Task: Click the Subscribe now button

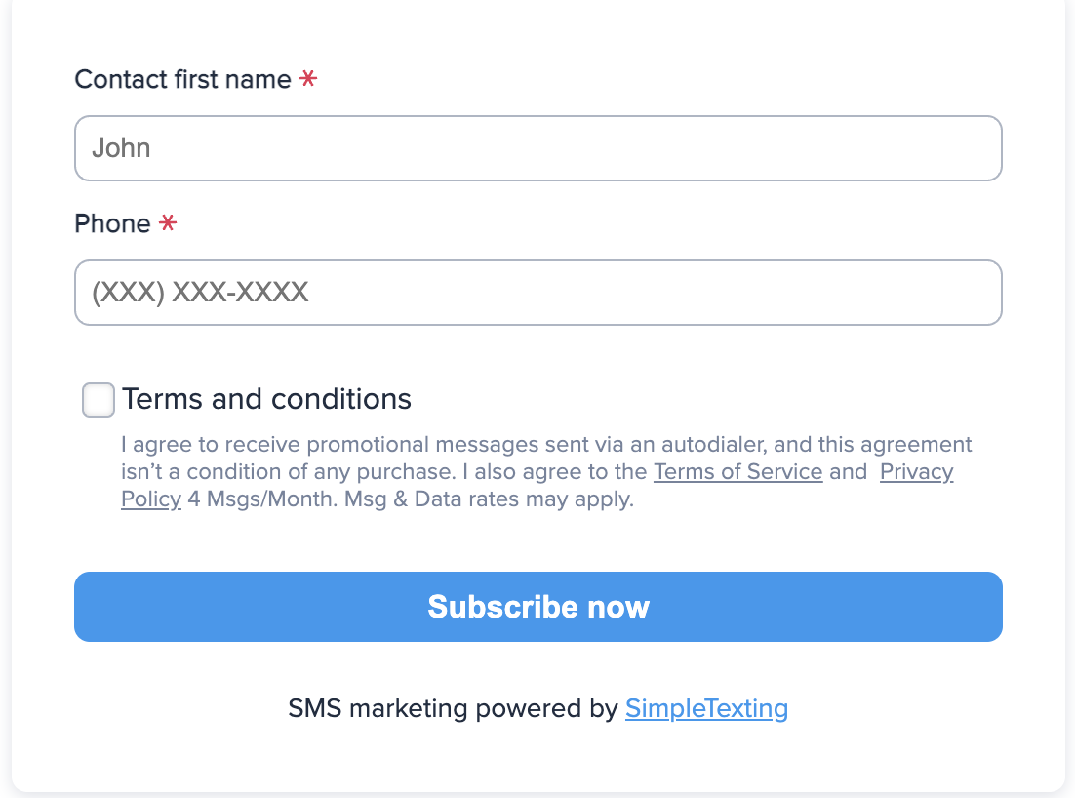Action: tap(537, 606)
